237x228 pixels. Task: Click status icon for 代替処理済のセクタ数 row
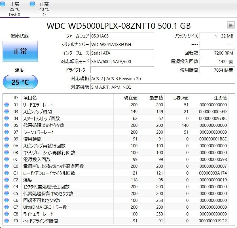click(x=7, y=125)
